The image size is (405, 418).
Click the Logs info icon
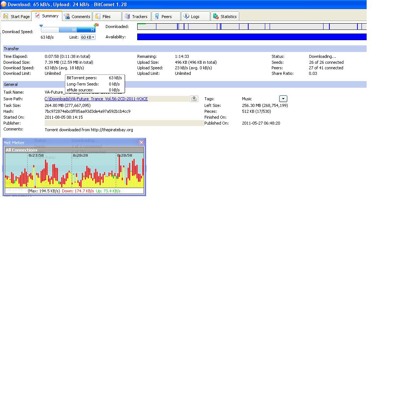(186, 16)
